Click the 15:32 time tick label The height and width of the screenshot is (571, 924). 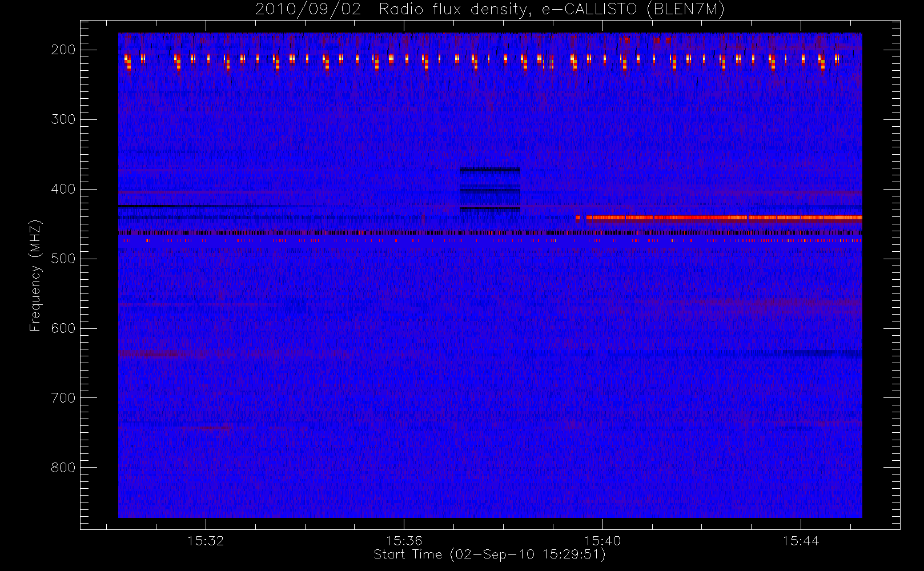[206, 541]
